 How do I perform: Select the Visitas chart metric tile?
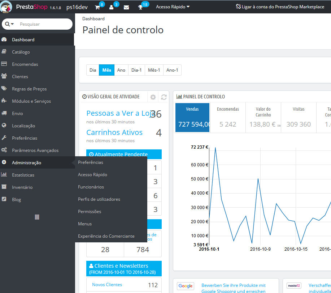[x=299, y=118]
